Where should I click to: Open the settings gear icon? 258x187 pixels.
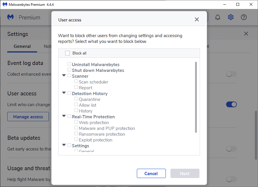click(x=230, y=17)
